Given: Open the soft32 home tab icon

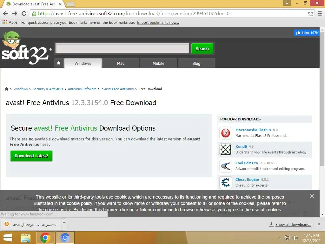Looking at the screenshot, I should (x=59, y=63).
